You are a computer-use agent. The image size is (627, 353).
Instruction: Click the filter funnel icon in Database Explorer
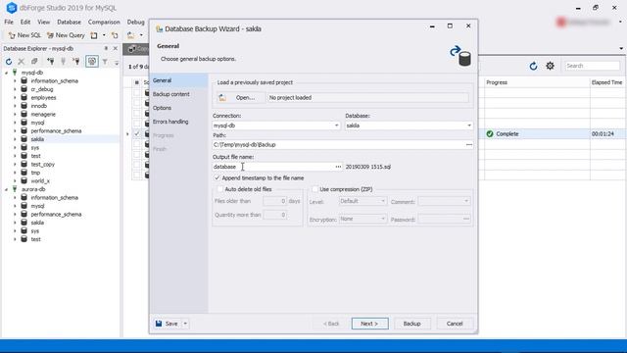[105, 62]
